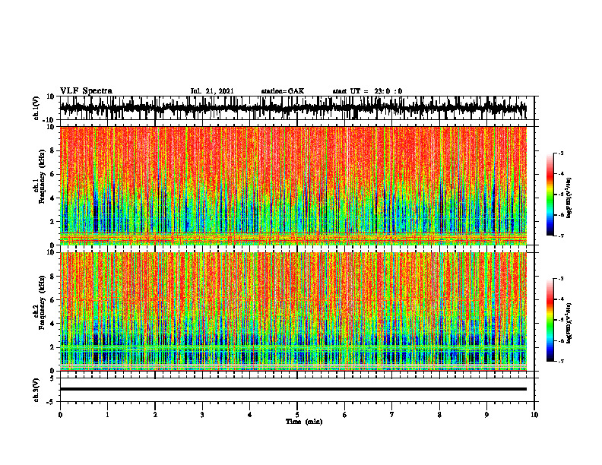Screen dimensions: 602x465
Task: Click the time axis tick label '6'
Action: click(x=345, y=415)
